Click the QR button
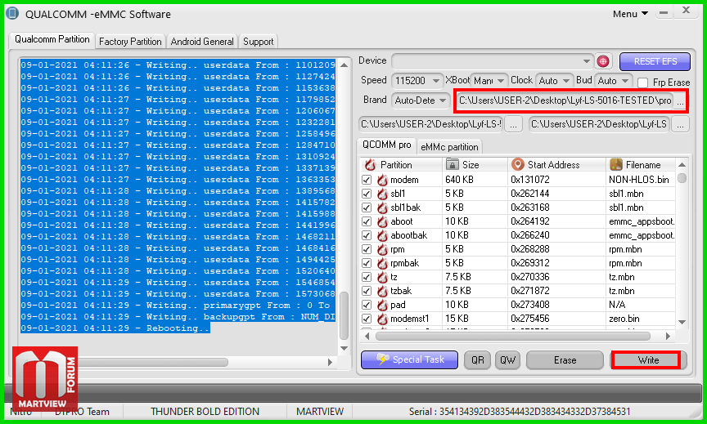The height and width of the screenshot is (424, 707). 478,359
